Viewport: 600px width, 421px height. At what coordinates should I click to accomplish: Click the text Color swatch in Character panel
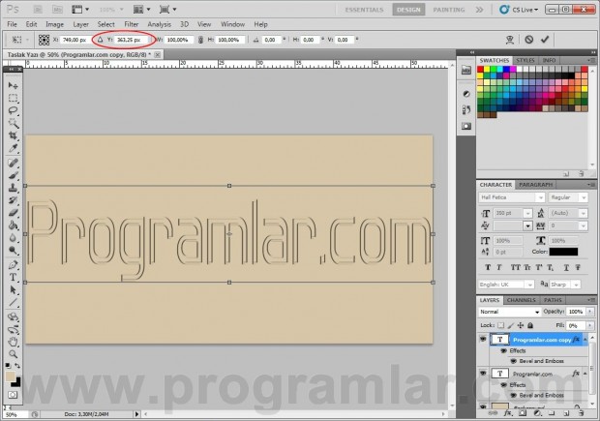click(563, 252)
